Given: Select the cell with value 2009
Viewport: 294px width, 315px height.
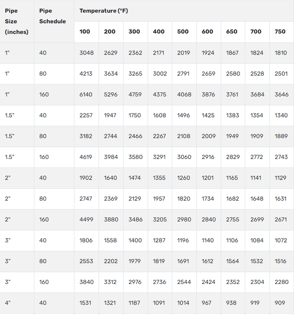Looking at the screenshot, I should 208,136.
